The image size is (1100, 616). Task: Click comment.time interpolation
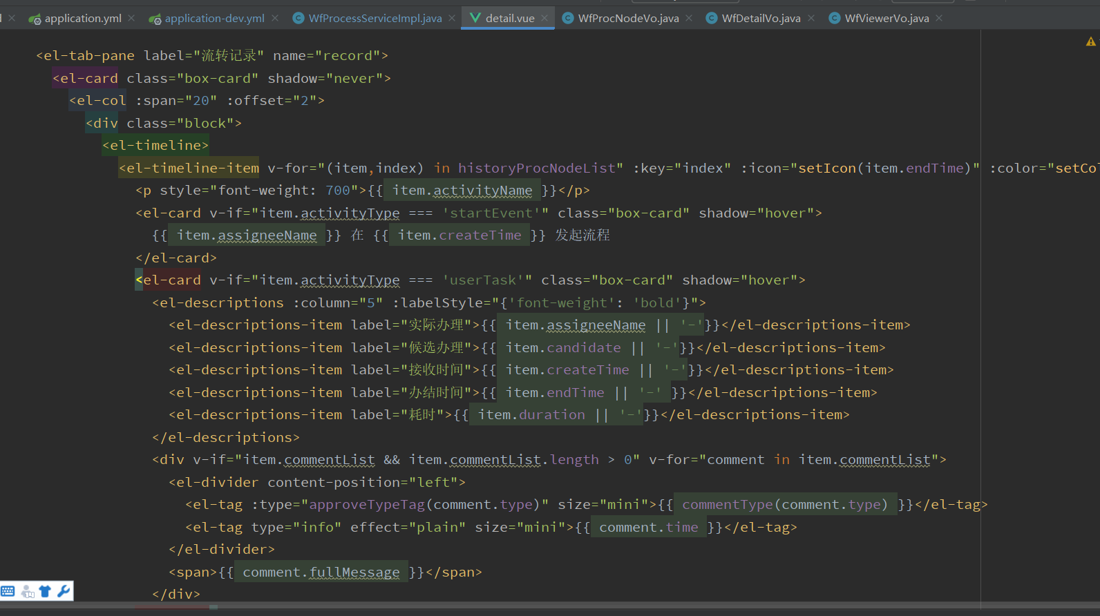click(649, 527)
